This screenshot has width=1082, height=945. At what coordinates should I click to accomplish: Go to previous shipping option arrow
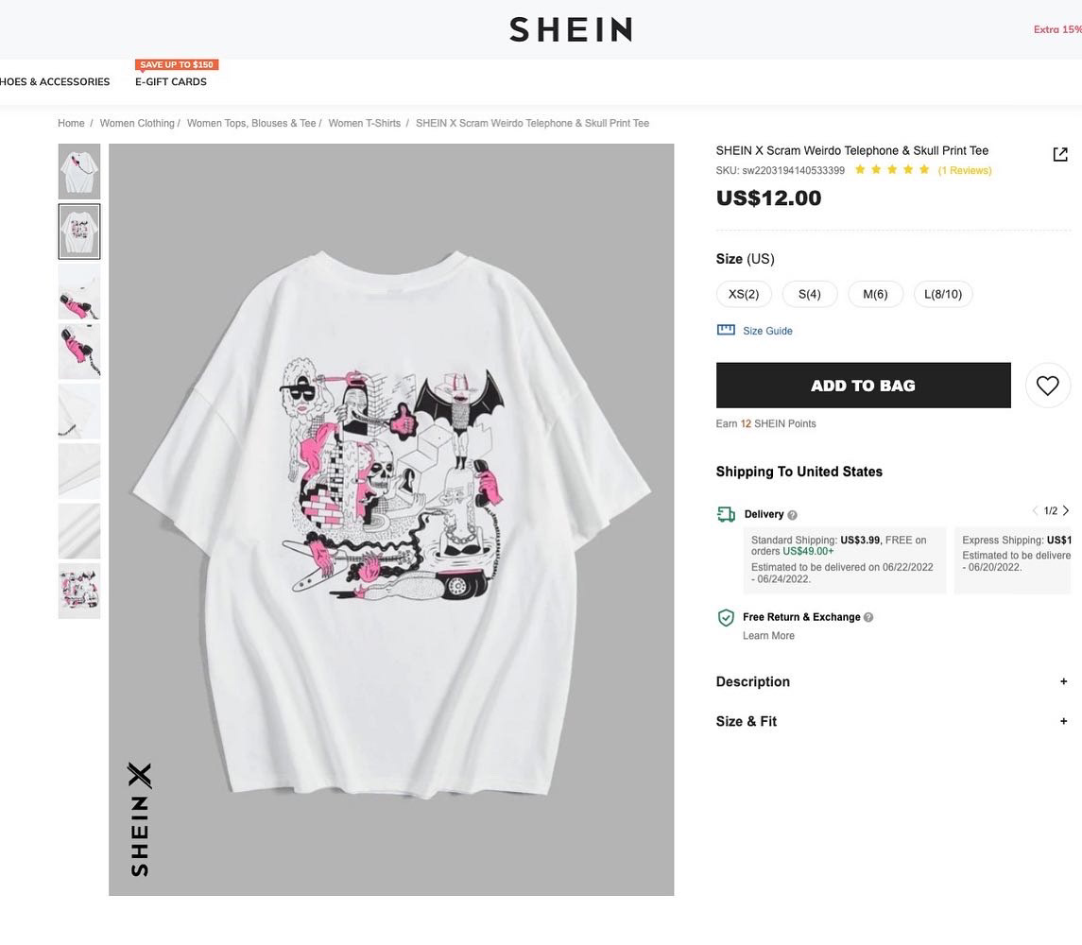coord(1035,511)
